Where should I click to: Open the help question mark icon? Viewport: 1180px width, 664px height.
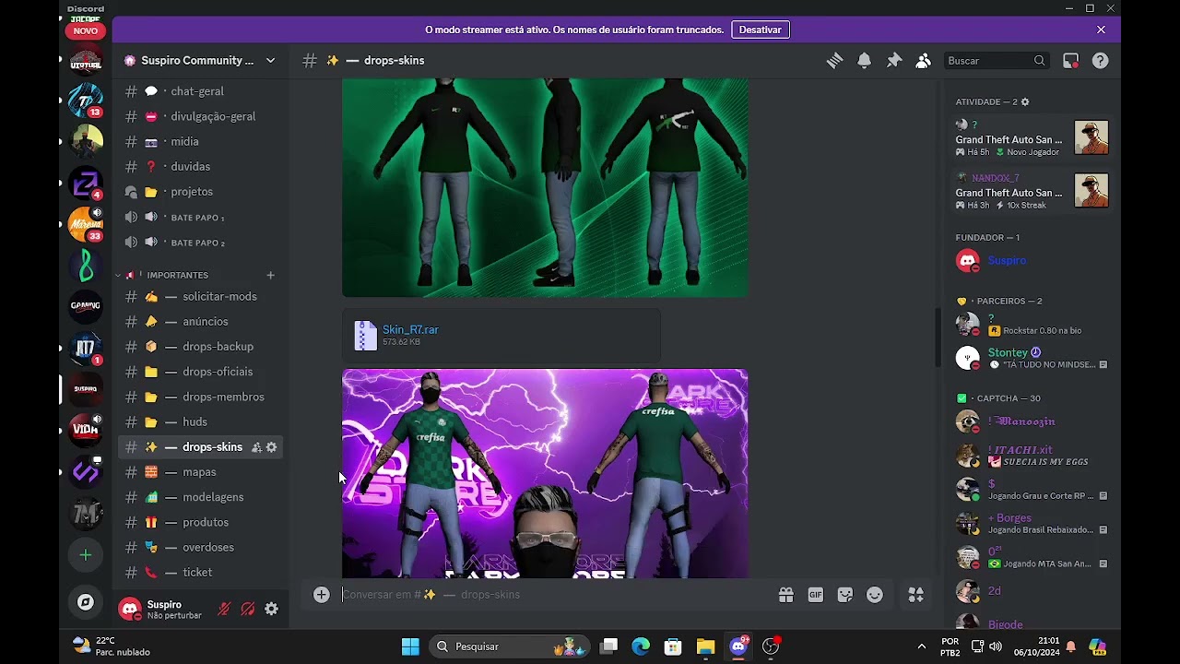[1100, 60]
